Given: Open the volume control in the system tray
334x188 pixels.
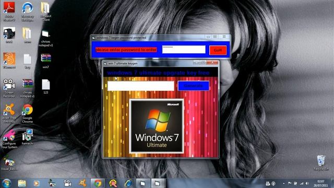Looking at the screenshot, I should (x=307, y=183).
